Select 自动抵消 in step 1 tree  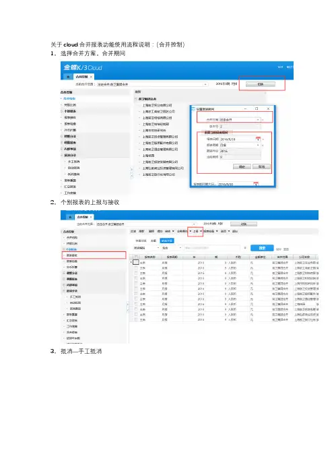pyautogui.click(x=73, y=168)
